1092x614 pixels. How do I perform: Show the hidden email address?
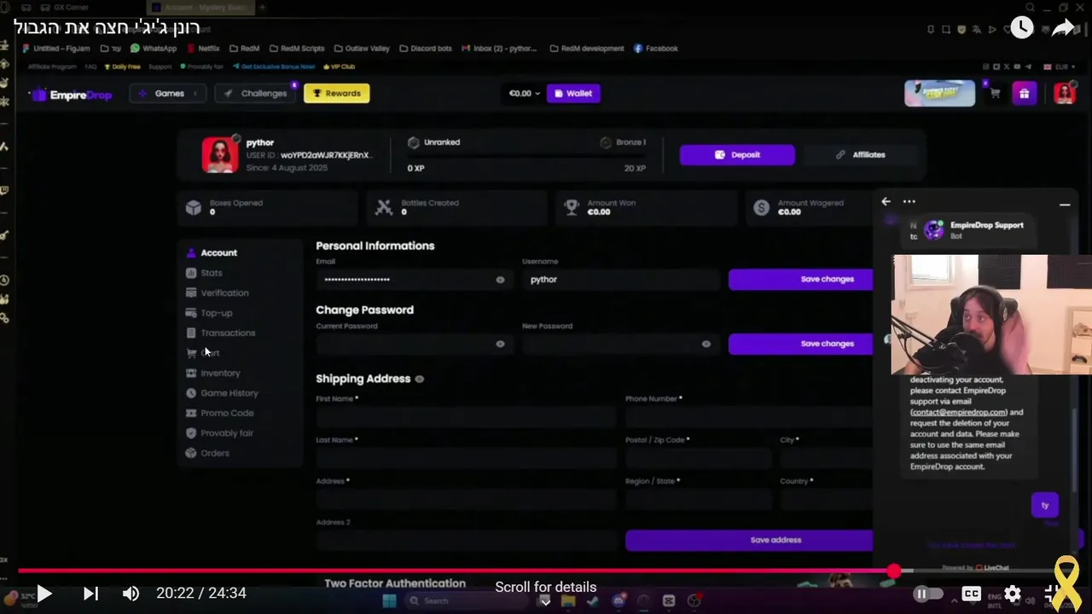click(x=500, y=280)
